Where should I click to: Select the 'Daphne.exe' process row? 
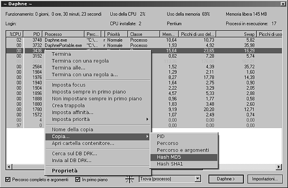tap(144, 40)
